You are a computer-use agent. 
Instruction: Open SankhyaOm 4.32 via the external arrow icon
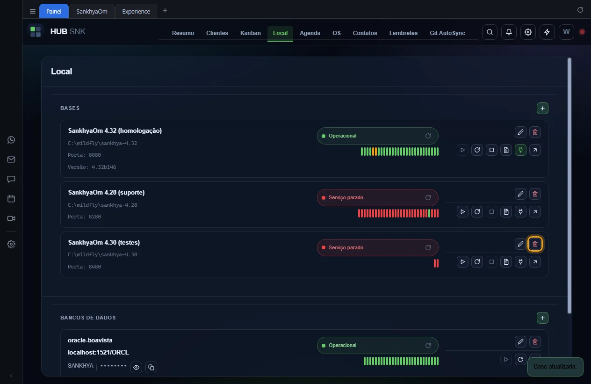point(535,150)
